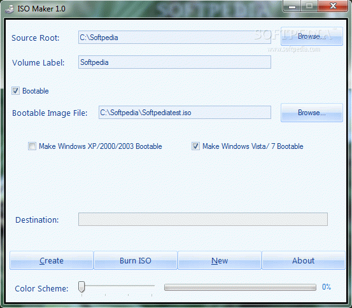Minimize the ISO Maker window
The width and height of the screenshot is (352, 308).
tap(292, 6)
